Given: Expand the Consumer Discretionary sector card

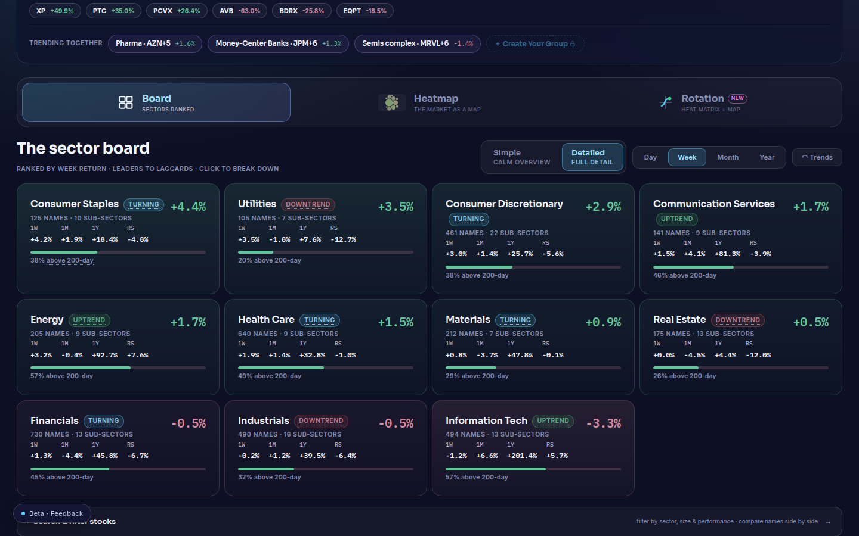Looking at the screenshot, I should [533, 239].
